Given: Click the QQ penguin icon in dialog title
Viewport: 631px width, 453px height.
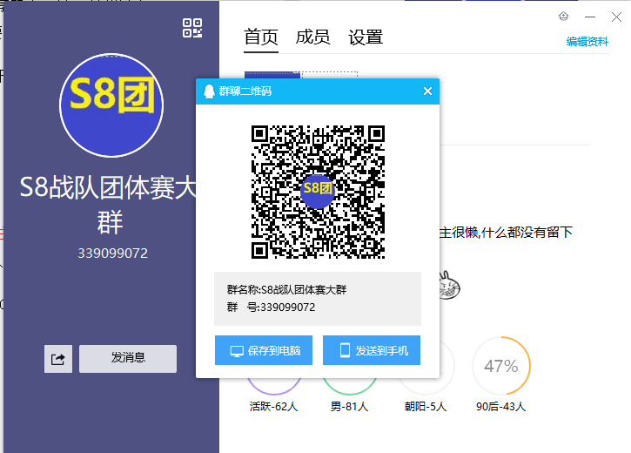Looking at the screenshot, I should click(209, 91).
